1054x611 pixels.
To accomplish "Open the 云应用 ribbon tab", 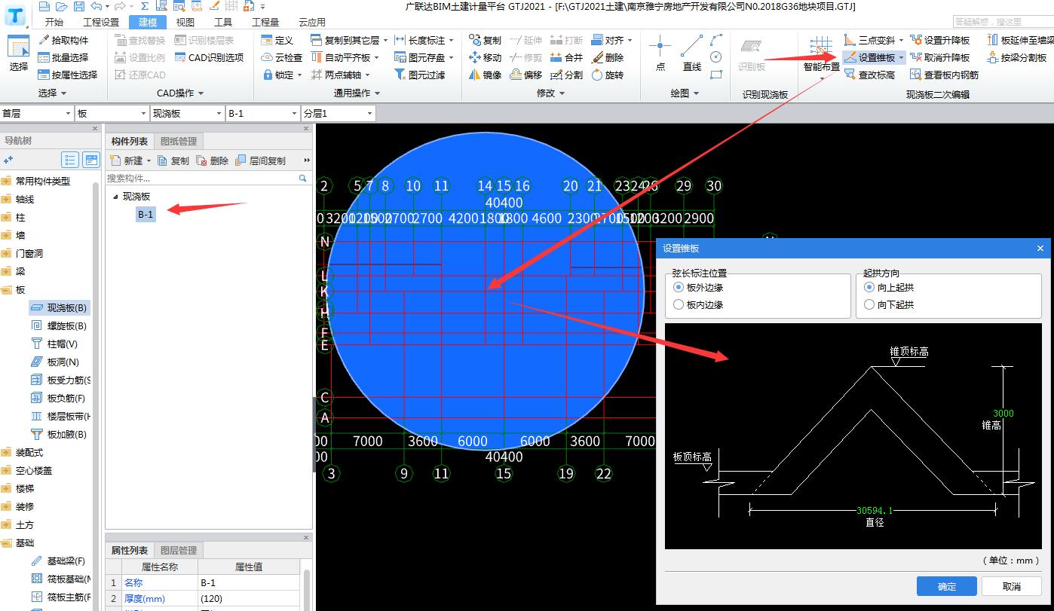I will coord(312,22).
